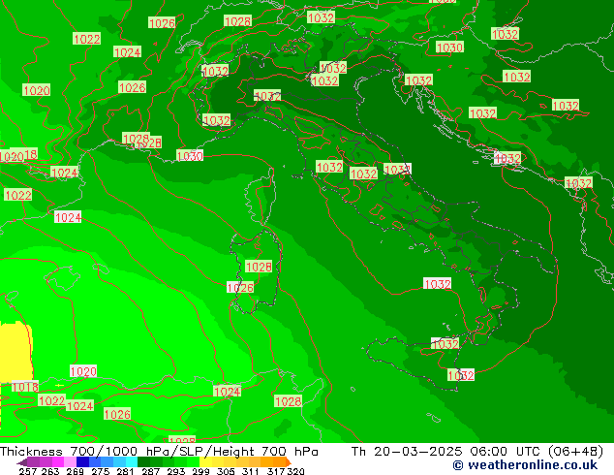Click the cyan legend swatch near 281
Screen dimensions: 614x475
click(x=124, y=462)
